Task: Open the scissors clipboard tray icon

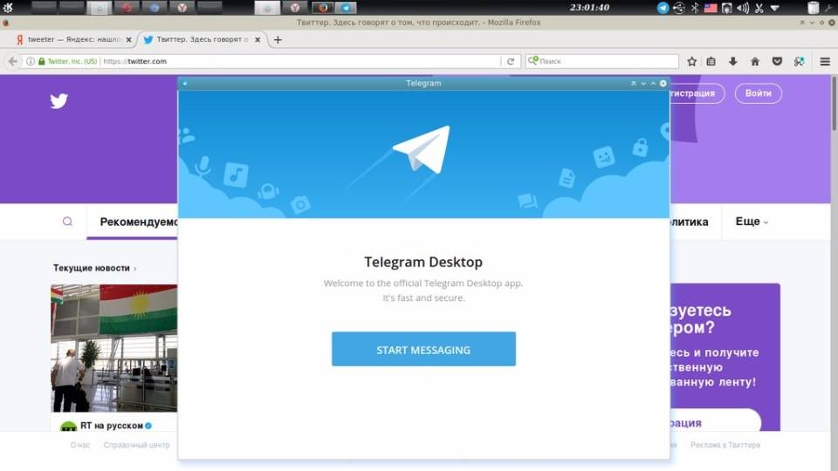Action: pyautogui.click(x=759, y=8)
